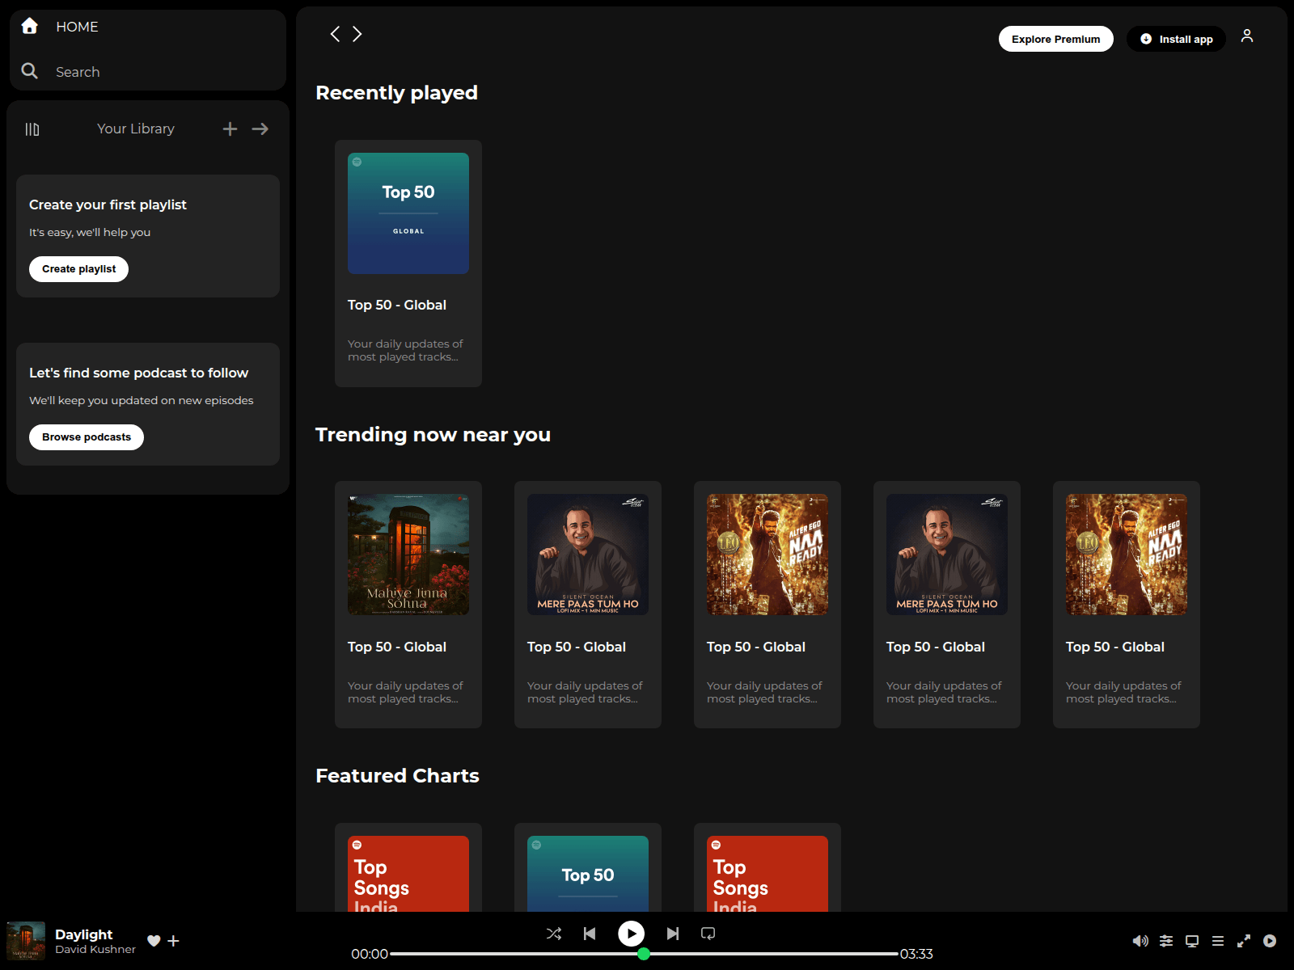Screen dimensions: 1294x970
Task: Navigate back with the left chevron
Action: 335,34
